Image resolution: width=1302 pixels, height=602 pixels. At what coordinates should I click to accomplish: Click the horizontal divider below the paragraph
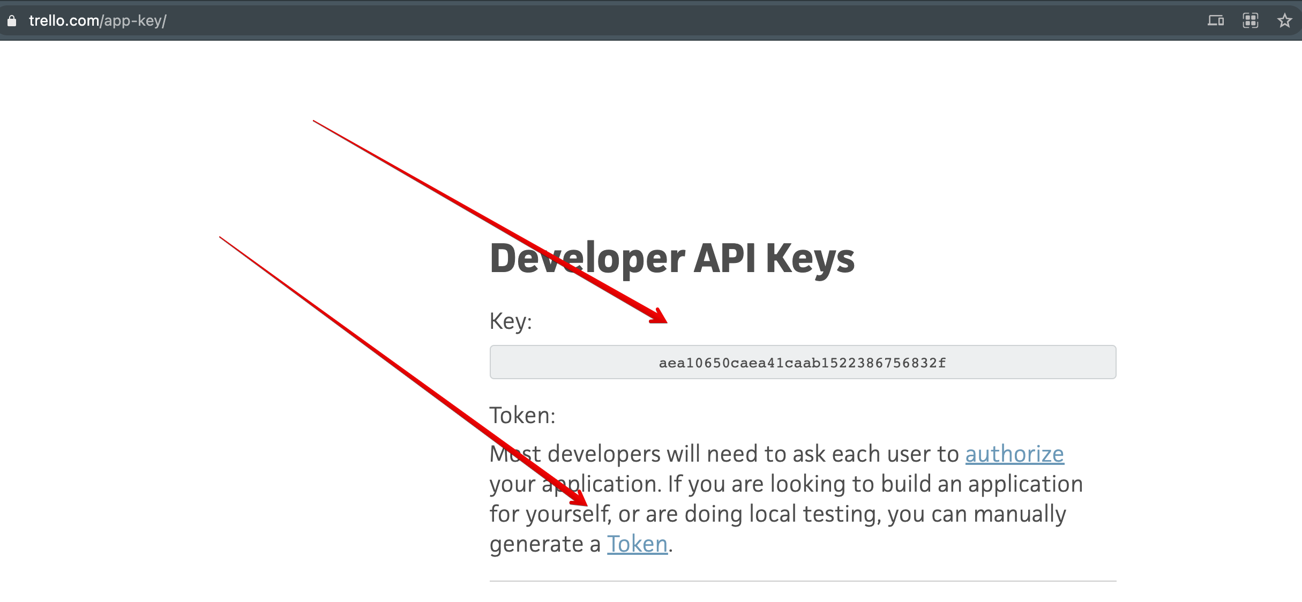pos(802,581)
